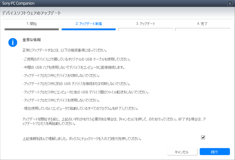Uncheck the read-and-understood confirmation checkbox
This screenshot has width=235, height=160.
coord(203,137)
